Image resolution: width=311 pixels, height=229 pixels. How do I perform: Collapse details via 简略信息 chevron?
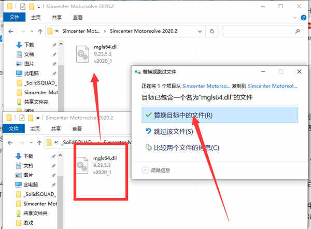click(x=145, y=170)
